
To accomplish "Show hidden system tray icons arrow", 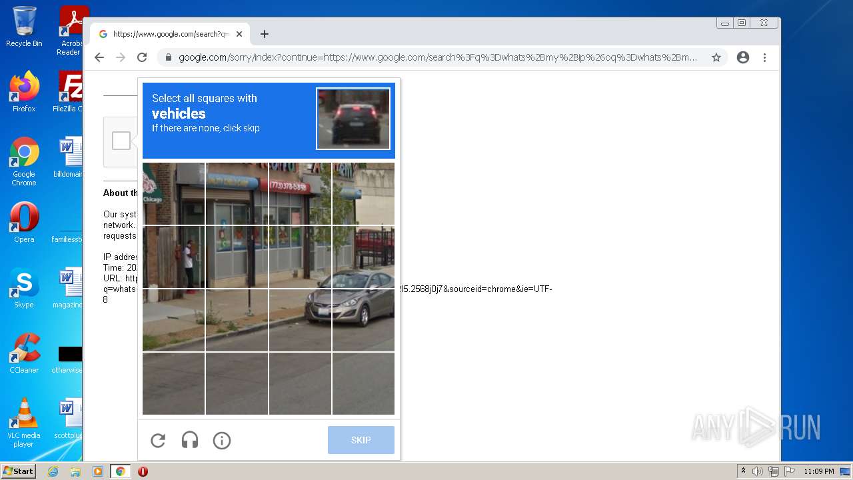I will (744, 471).
